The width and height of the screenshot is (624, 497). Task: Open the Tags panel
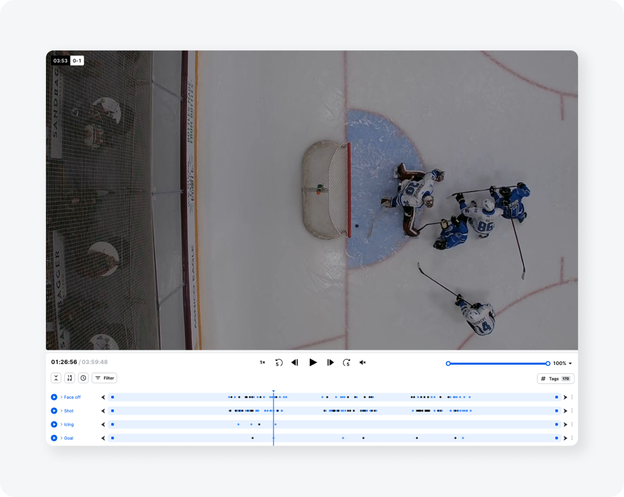(x=555, y=378)
